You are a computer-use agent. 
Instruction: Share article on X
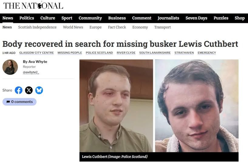coord(29,90)
